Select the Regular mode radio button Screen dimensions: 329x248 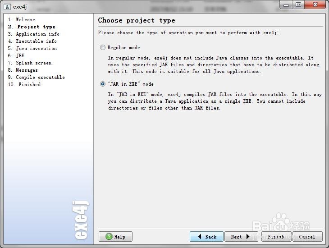pyautogui.click(x=103, y=47)
